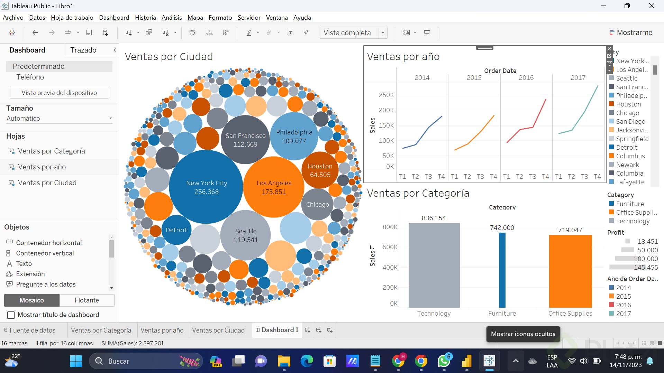Open the show/hide cards dropdown arrow
Viewport: 664px width, 373px height.
click(x=415, y=32)
